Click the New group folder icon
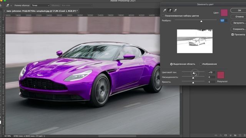This screenshot has width=246, height=138. point(235,135)
